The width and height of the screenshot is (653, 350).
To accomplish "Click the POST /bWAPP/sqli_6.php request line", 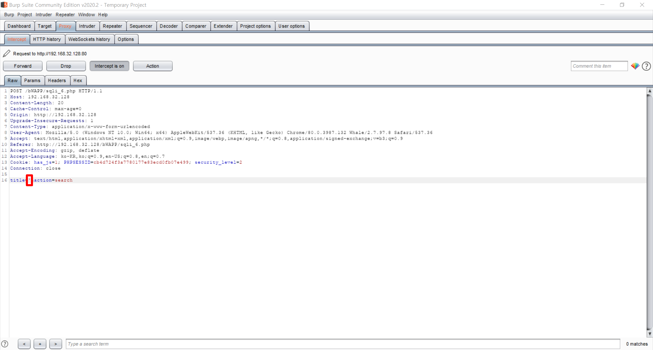I will coord(56,91).
